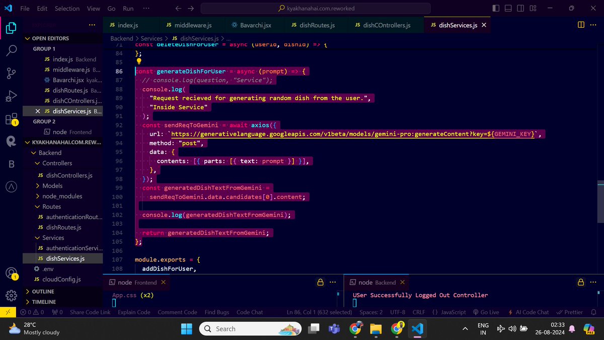Screen dimensions: 604x340
Task: Close the dishServices.js editor tab
Action: pyautogui.click(x=484, y=25)
